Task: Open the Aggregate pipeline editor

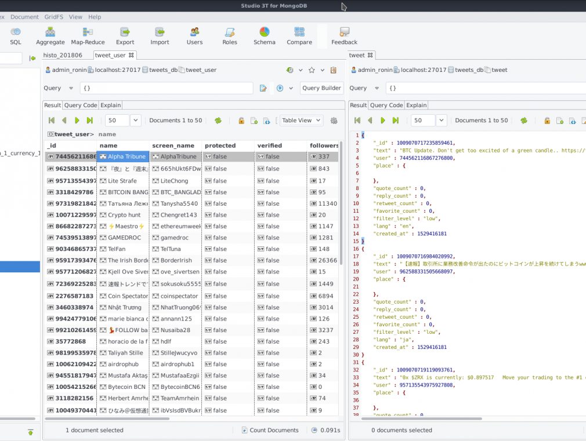Action: tap(50, 37)
